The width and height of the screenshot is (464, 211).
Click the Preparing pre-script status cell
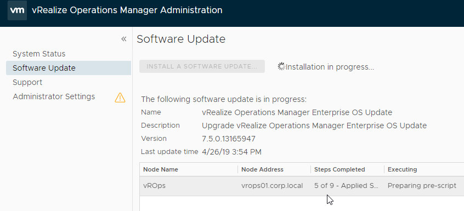(x=422, y=186)
